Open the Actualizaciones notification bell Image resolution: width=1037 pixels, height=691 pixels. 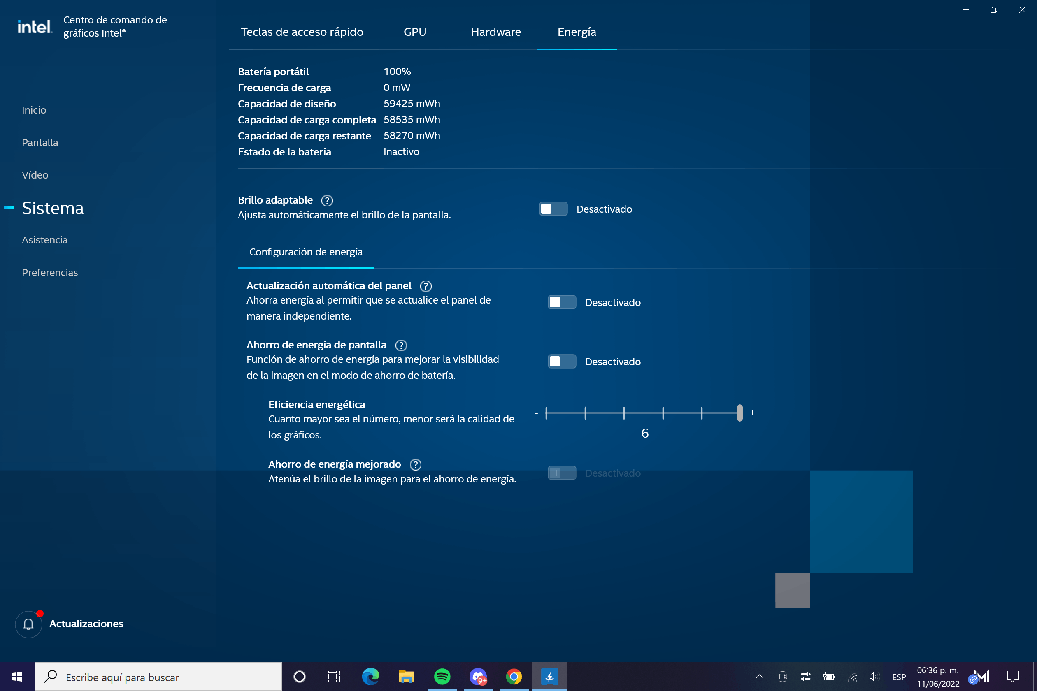(29, 624)
